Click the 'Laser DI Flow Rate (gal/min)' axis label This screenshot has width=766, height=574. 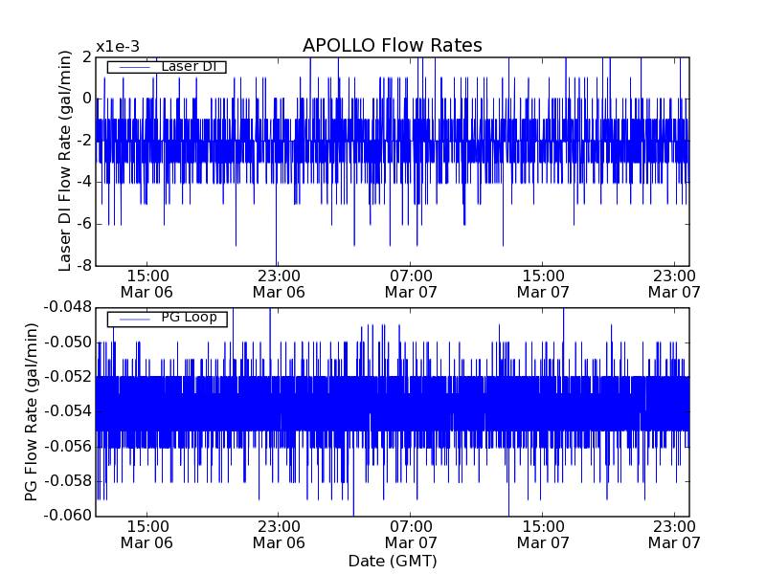[x=64, y=161]
